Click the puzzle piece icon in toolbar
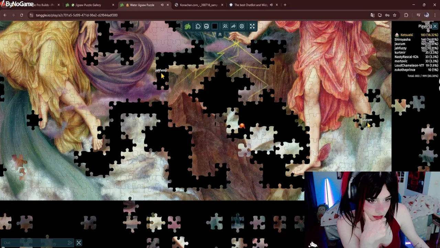The width and height of the screenshot is (440, 248). [x=198, y=26]
